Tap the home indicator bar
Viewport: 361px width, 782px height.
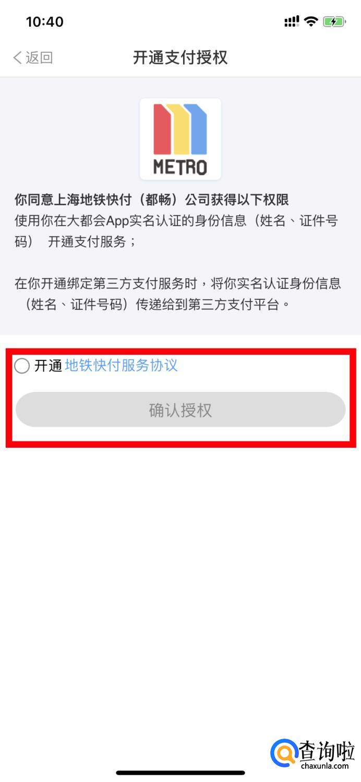180,773
